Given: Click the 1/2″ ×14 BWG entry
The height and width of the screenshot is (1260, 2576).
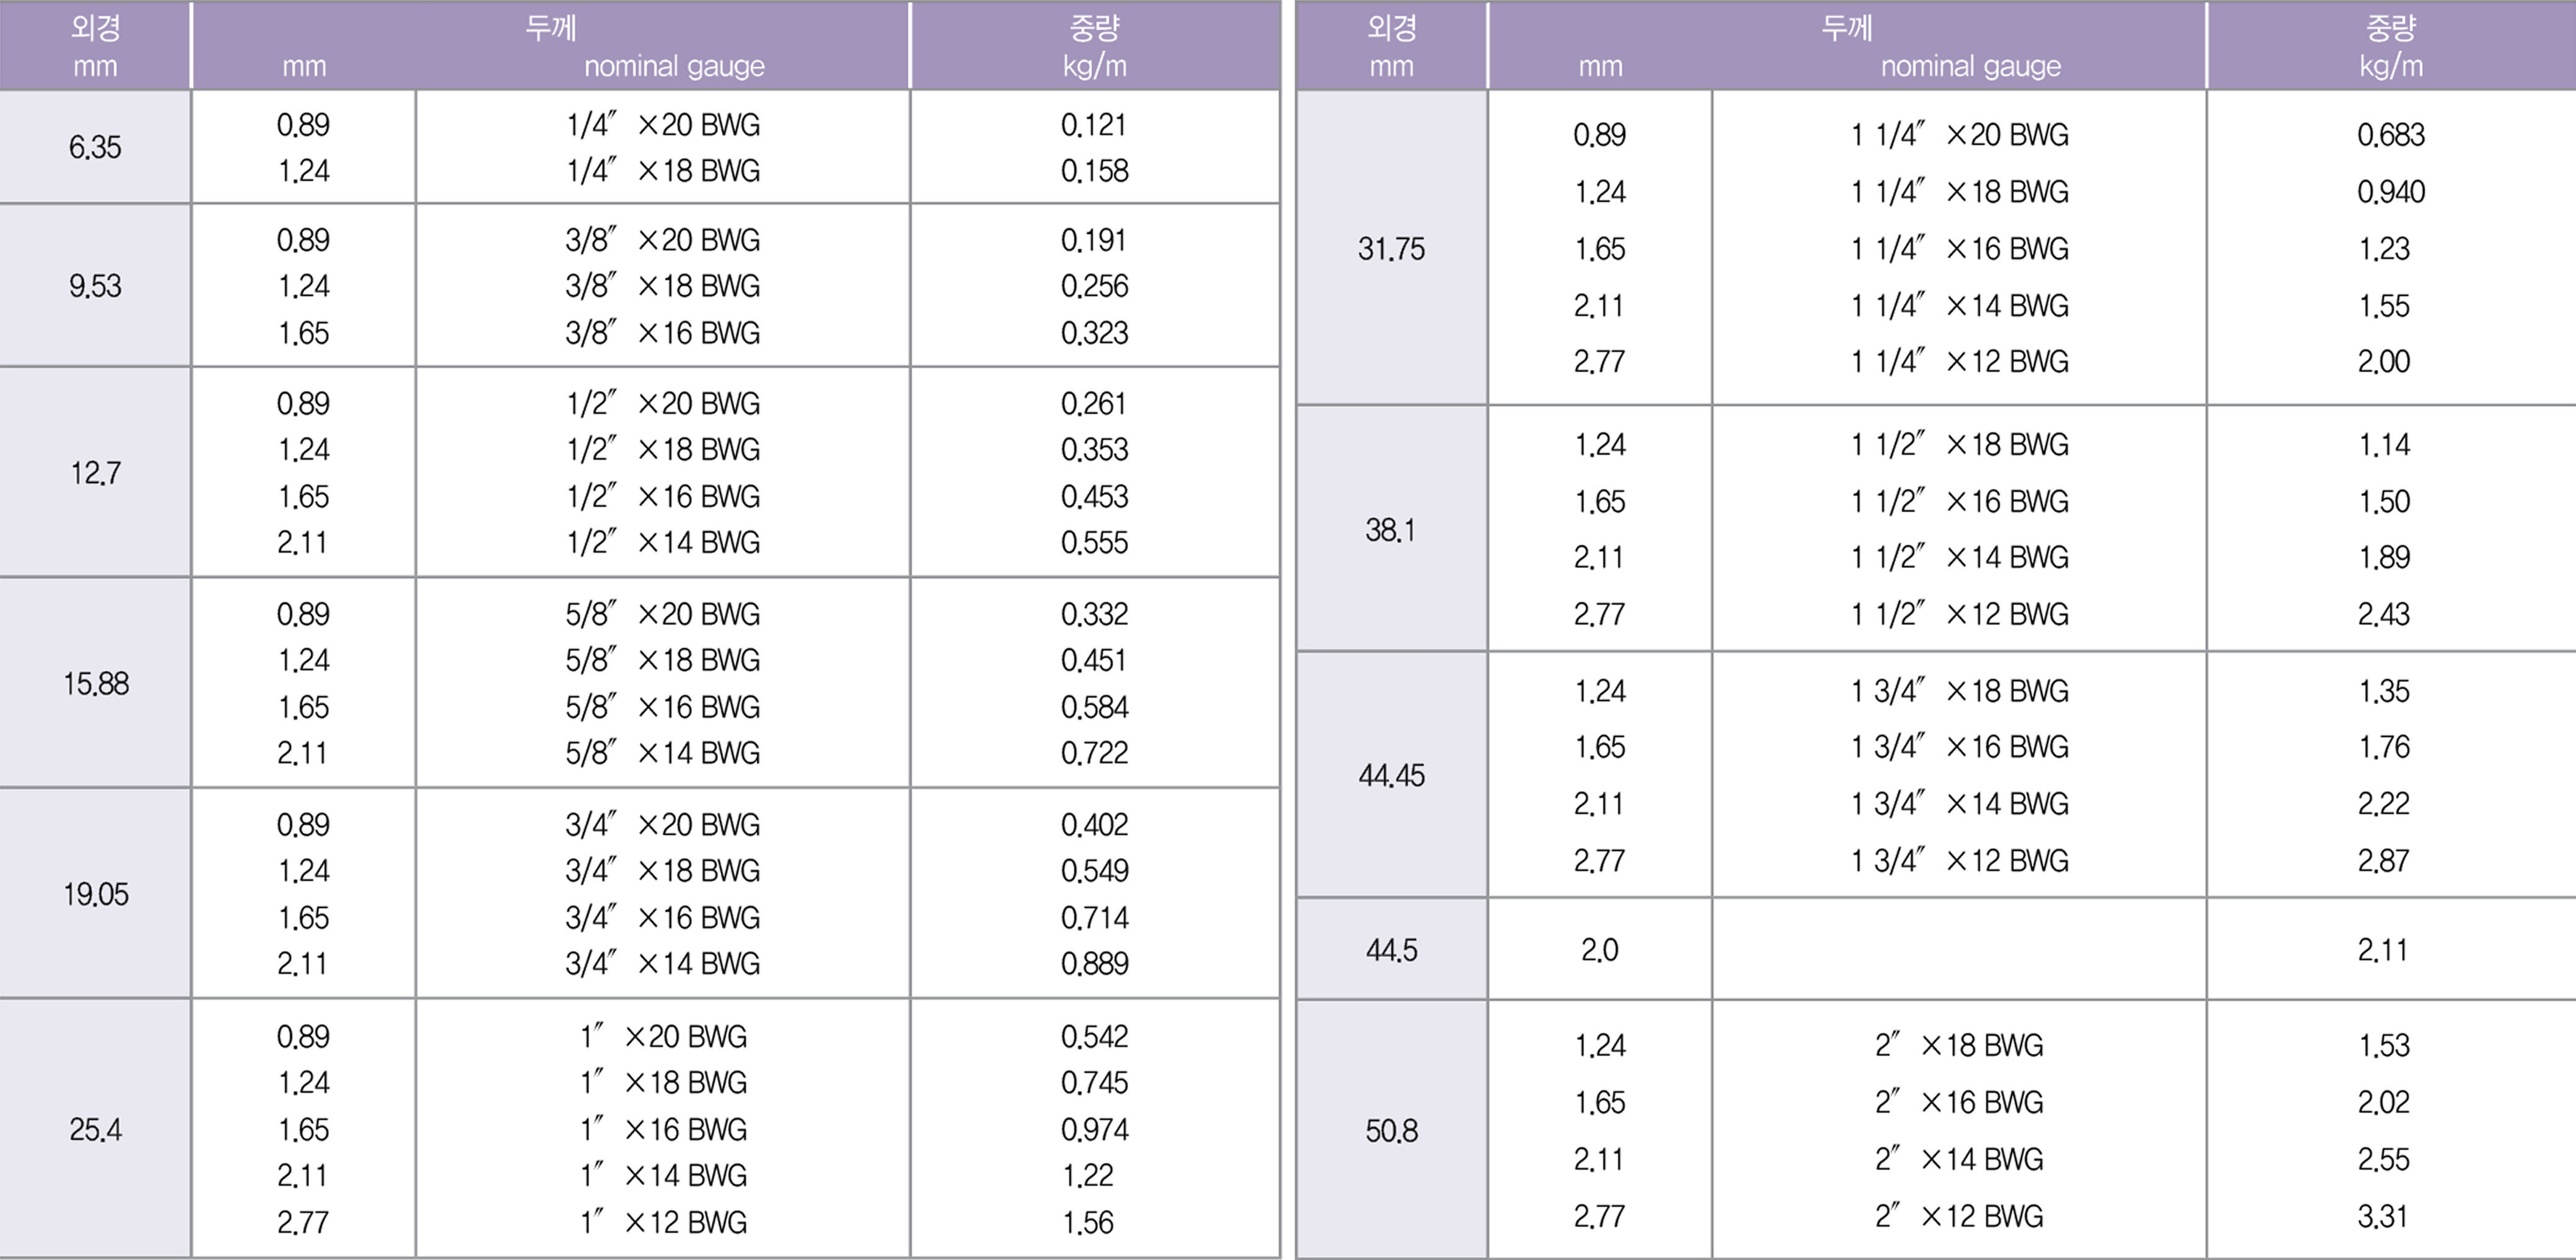Looking at the screenshot, I should coord(662,542).
